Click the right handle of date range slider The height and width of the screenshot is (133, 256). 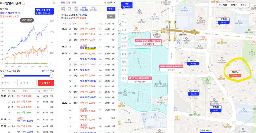[51, 76]
